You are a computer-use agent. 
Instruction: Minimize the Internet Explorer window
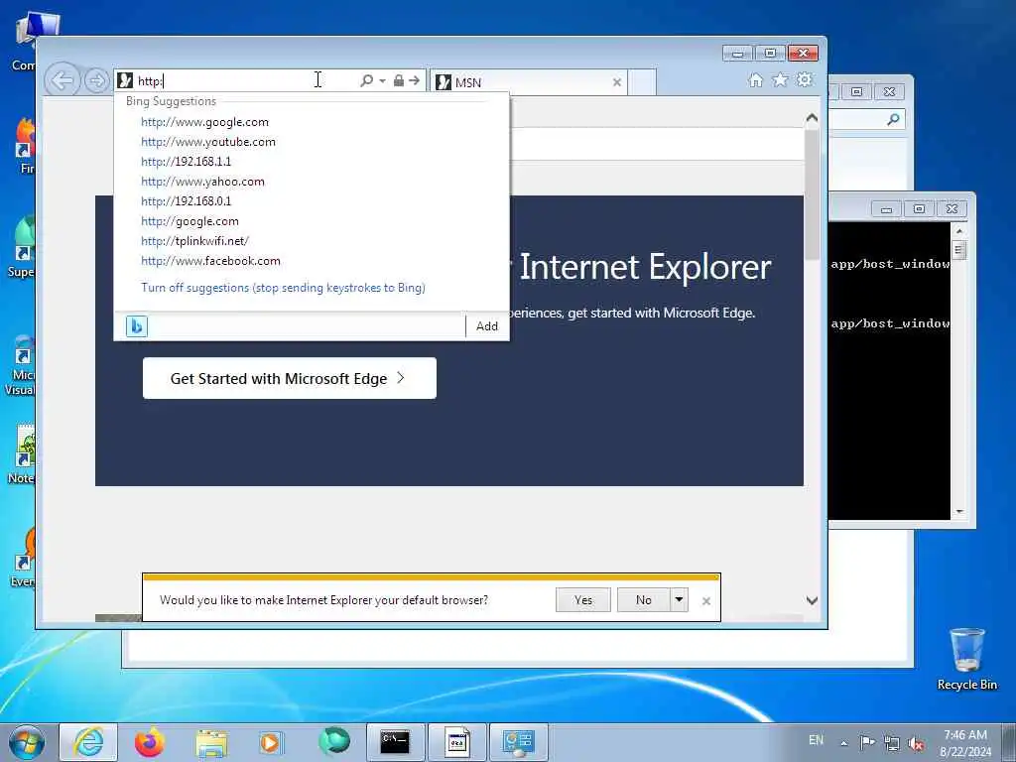[737, 54]
